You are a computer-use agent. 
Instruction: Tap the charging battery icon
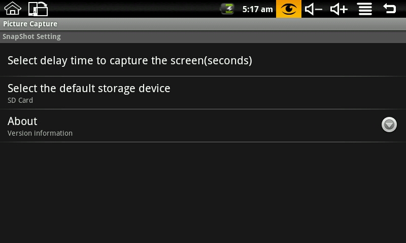pyautogui.click(x=227, y=9)
